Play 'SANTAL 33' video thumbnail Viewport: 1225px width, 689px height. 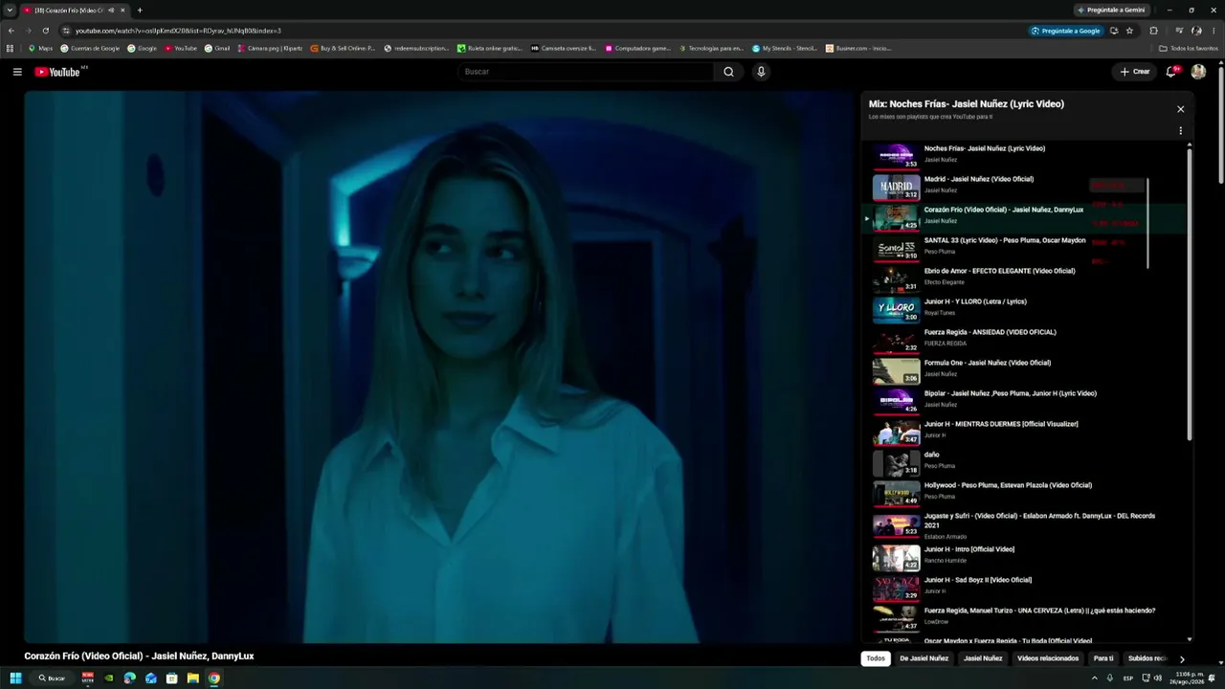coord(896,248)
